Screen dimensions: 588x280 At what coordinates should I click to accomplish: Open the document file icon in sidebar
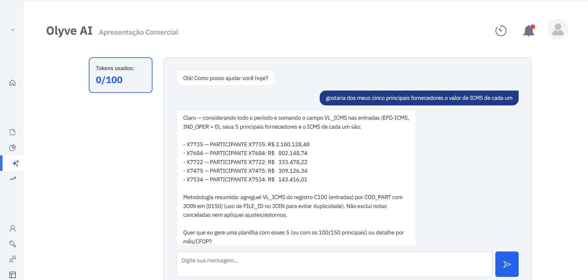pos(12,132)
